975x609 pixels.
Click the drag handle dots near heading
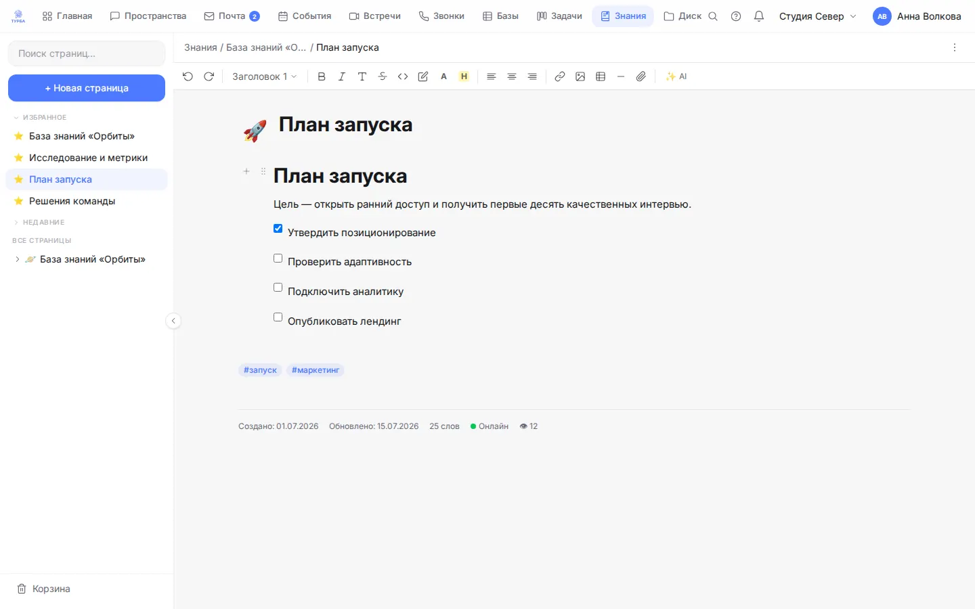[263, 171]
